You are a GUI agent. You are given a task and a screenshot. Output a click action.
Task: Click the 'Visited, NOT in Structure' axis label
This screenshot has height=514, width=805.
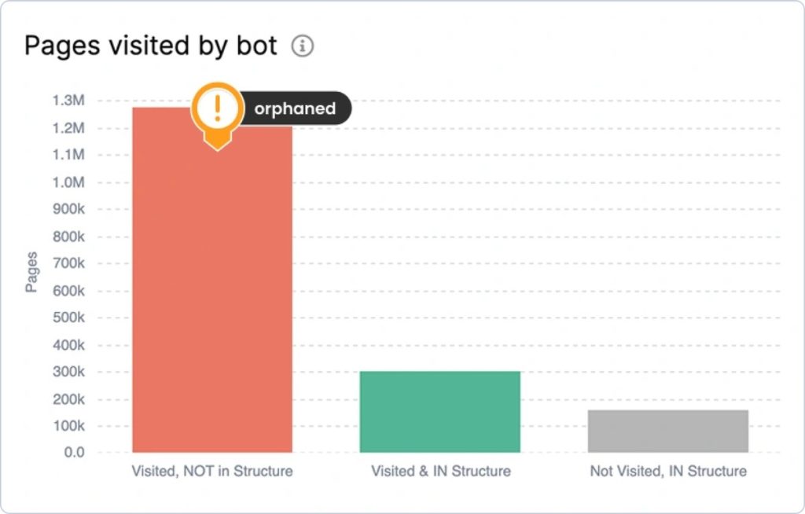click(212, 472)
